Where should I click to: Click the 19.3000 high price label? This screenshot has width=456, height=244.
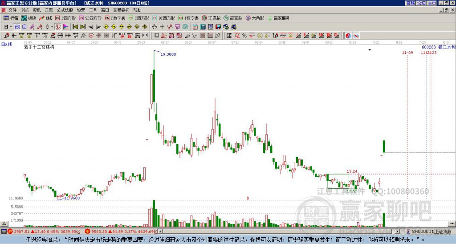click(x=168, y=54)
